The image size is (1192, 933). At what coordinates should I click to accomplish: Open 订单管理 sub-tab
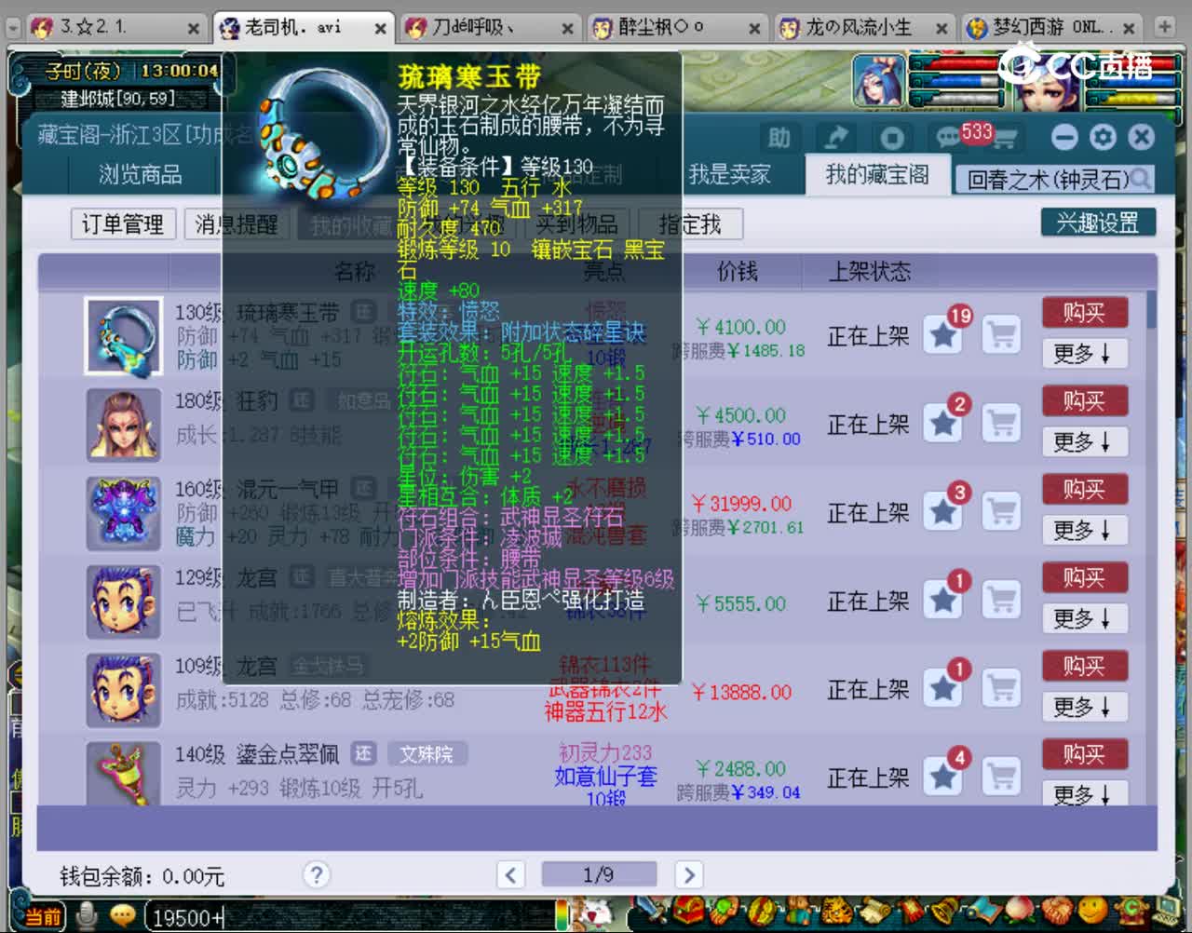tap(123, 223)
